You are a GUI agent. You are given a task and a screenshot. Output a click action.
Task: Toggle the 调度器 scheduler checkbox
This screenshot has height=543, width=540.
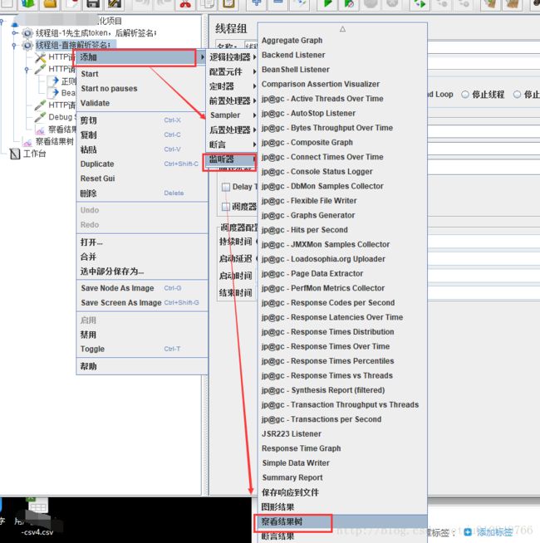coord(226,207)
